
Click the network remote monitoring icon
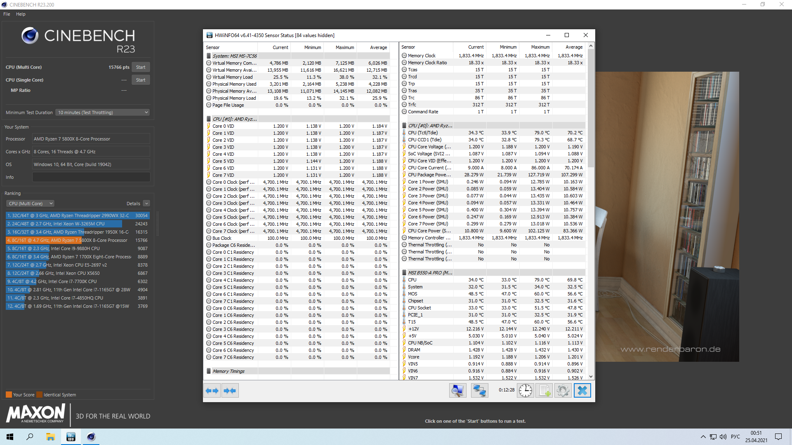479,391
